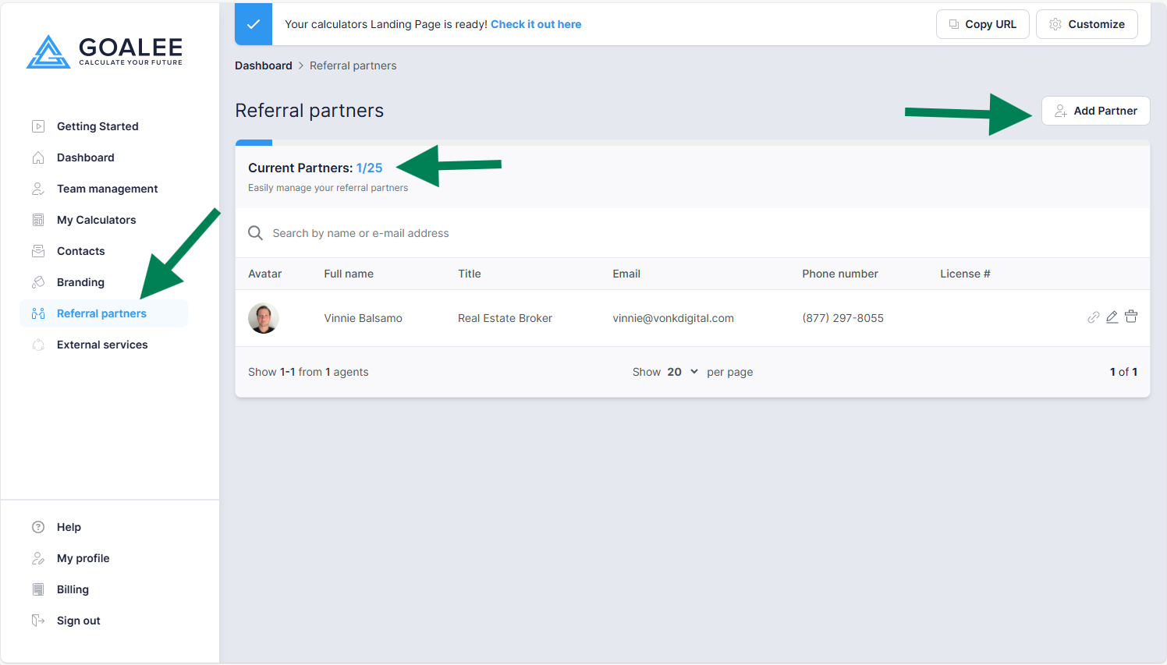Click the Getting Started play icon
This screenshot has height=665, width=1167.
[38, 126]
